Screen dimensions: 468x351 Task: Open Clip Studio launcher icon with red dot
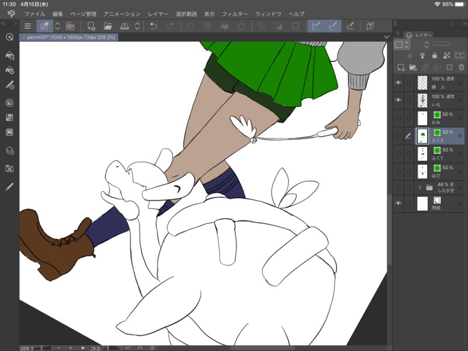[70, 26]
